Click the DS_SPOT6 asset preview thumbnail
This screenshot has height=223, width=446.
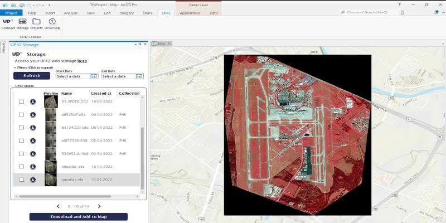coord(51,101)
